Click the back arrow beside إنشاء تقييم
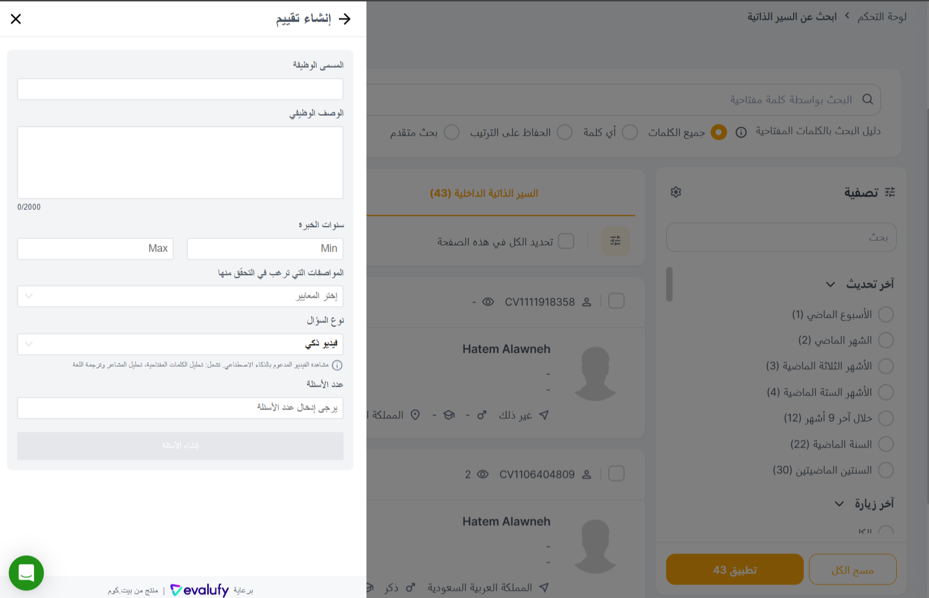 pyautogui.click(x=345, y=19)
